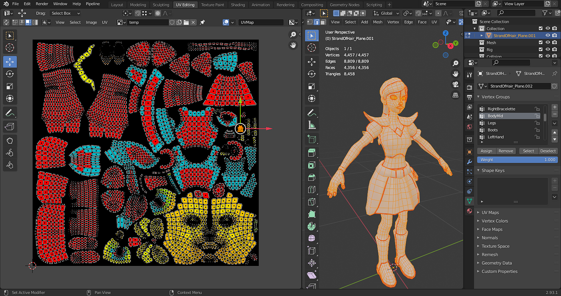Open Material properties tab
Screen dimensions: 561x296
point(469,211)
